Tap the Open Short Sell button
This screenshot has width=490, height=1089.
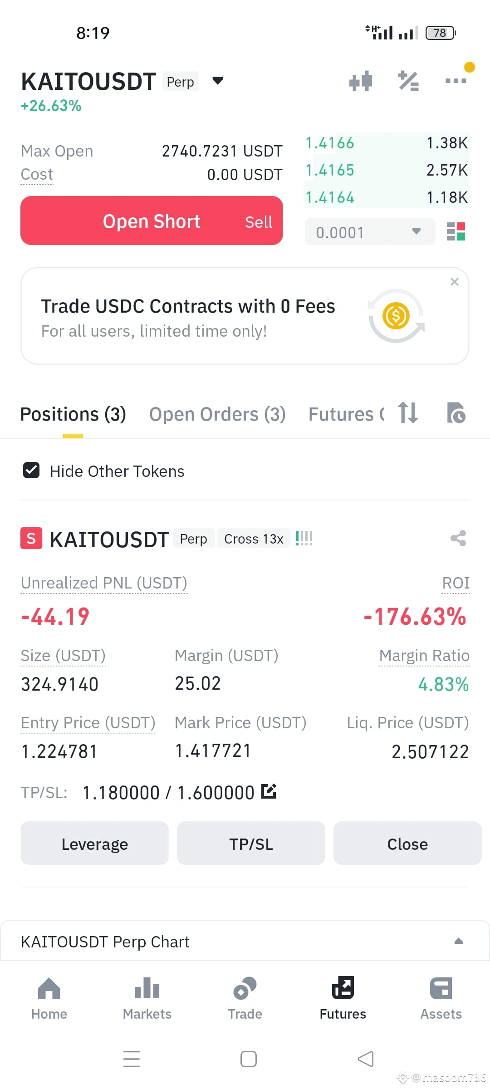coord(152,221)
